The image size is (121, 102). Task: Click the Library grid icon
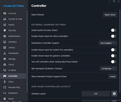(x=5, y=47)
